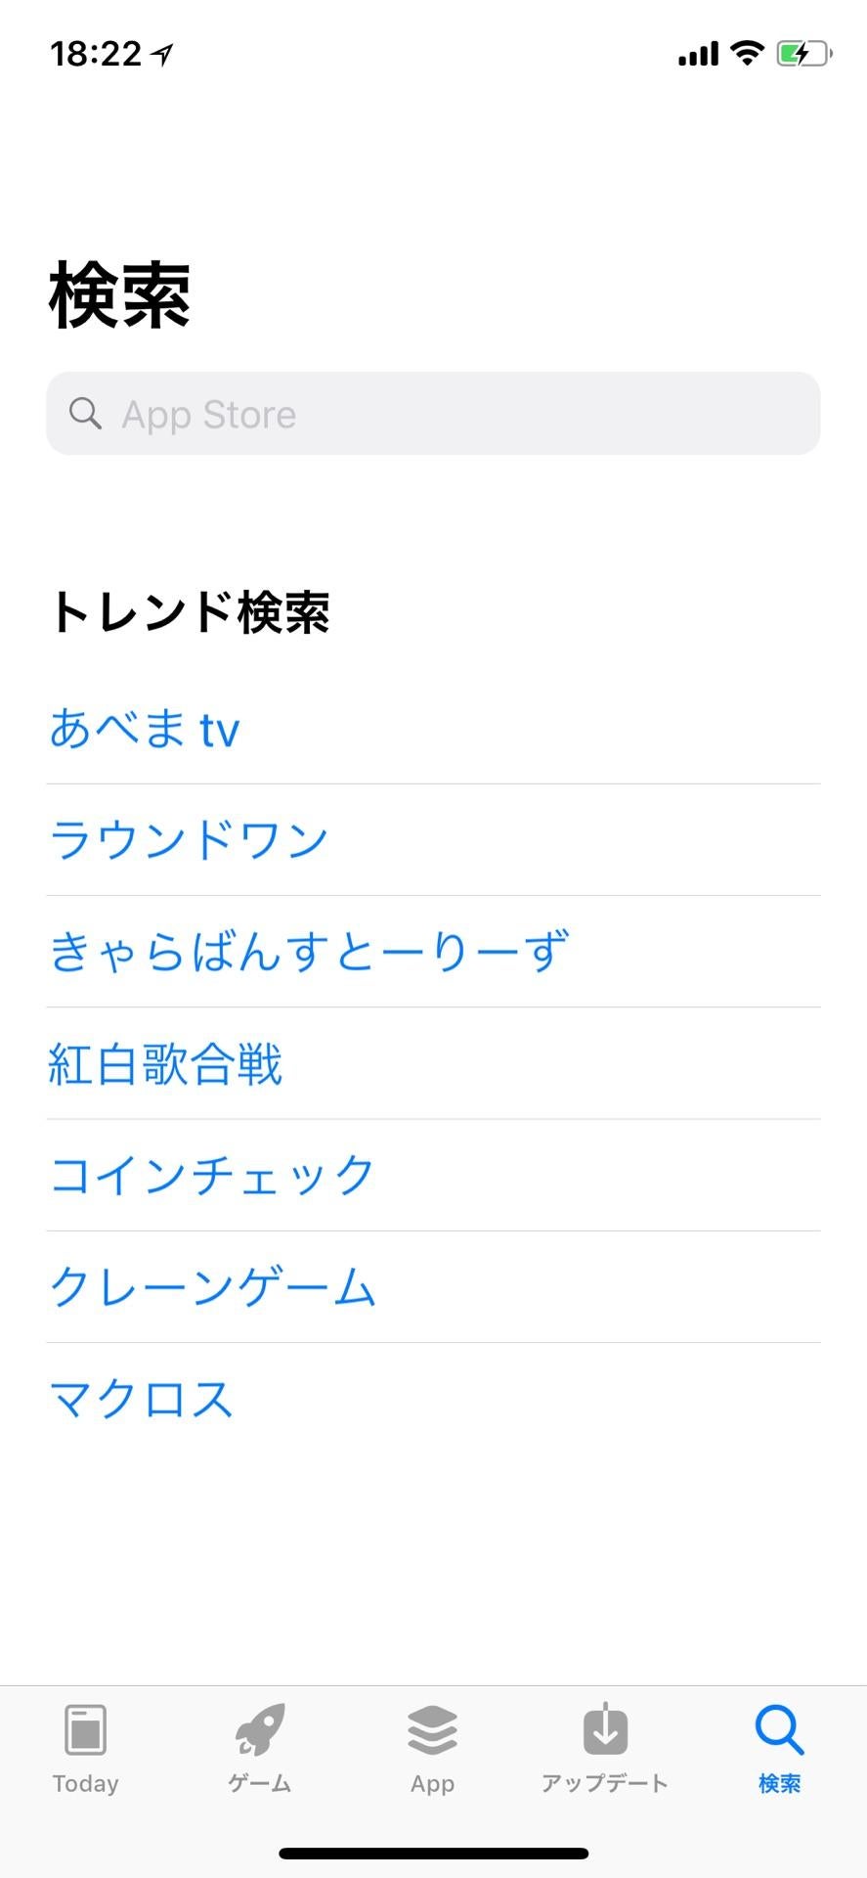Tap the location arrow status icon
This screenshot has width=867, height=1878.
tap(162, 54)
